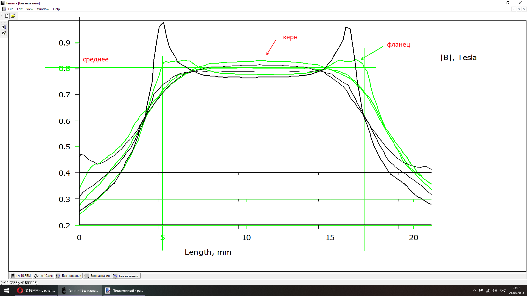Expand hidden system tray icons chevron

474,291
